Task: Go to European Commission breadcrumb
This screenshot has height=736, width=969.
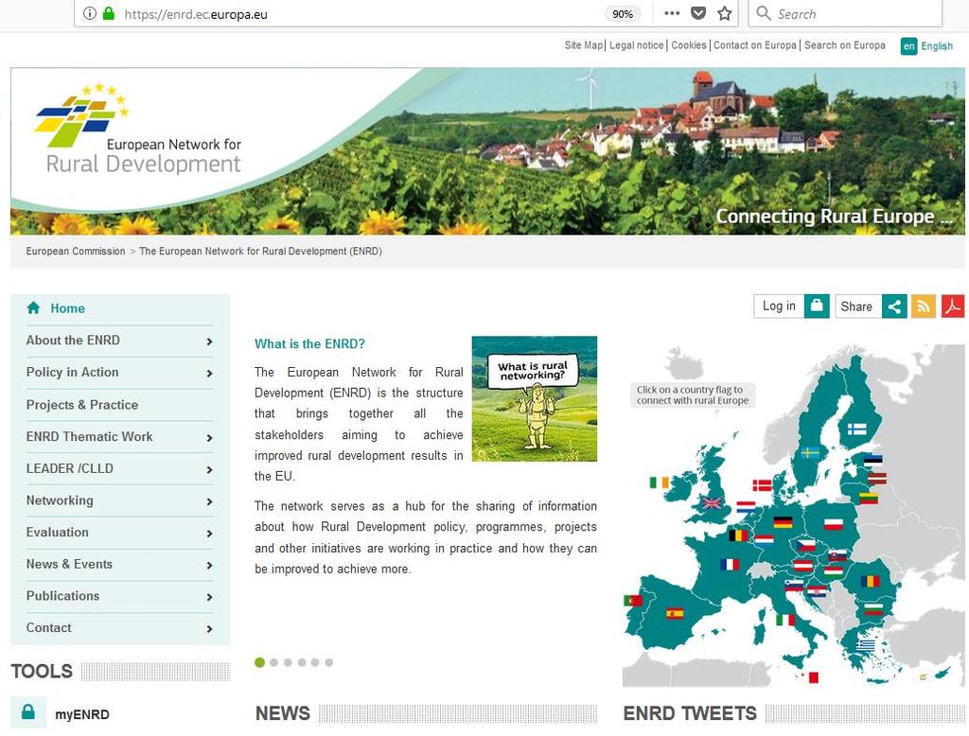Action: tap(76, 251)
